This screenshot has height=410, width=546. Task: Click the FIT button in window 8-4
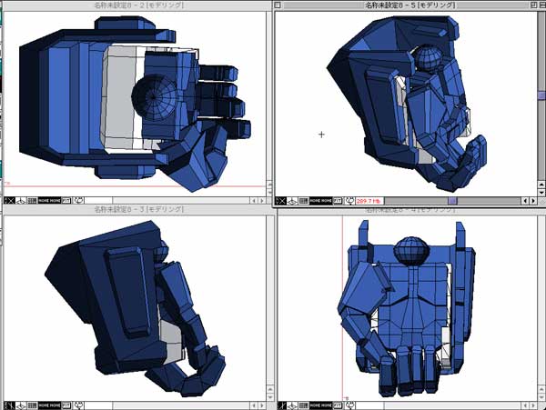338,405
